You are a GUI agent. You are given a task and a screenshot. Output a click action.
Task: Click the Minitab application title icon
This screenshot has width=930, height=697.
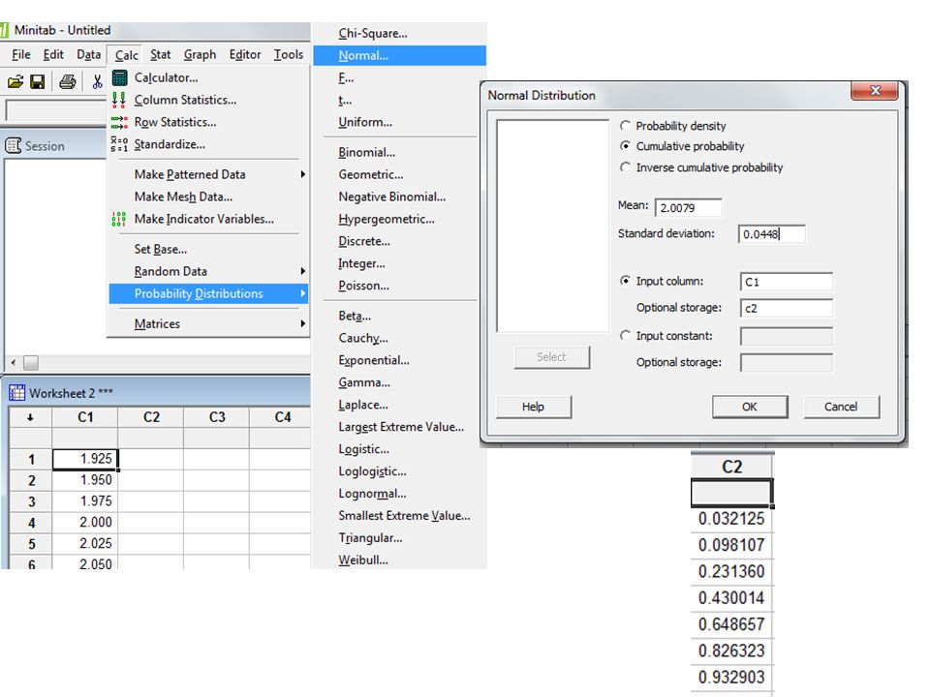click(x=4, y=30)
